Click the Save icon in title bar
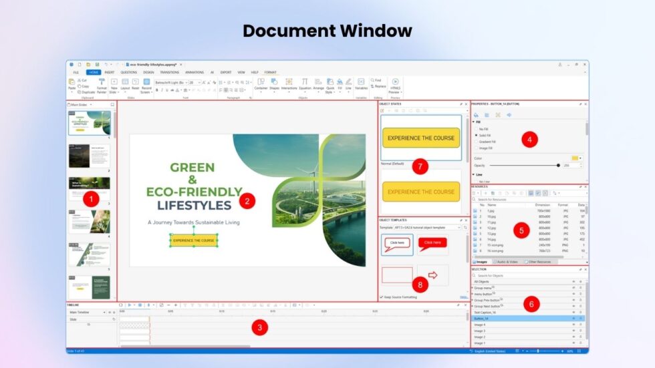Screen dimensions: 655x368 click(x=97, y=65)
